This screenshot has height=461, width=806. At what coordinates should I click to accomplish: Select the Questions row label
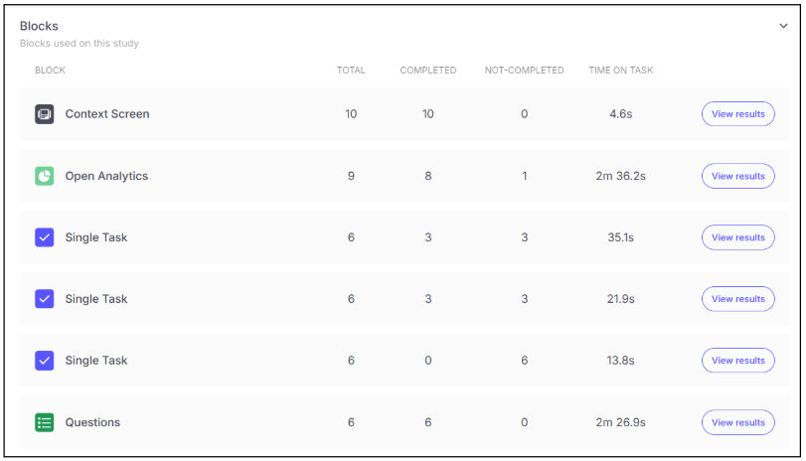click(92, 422)
